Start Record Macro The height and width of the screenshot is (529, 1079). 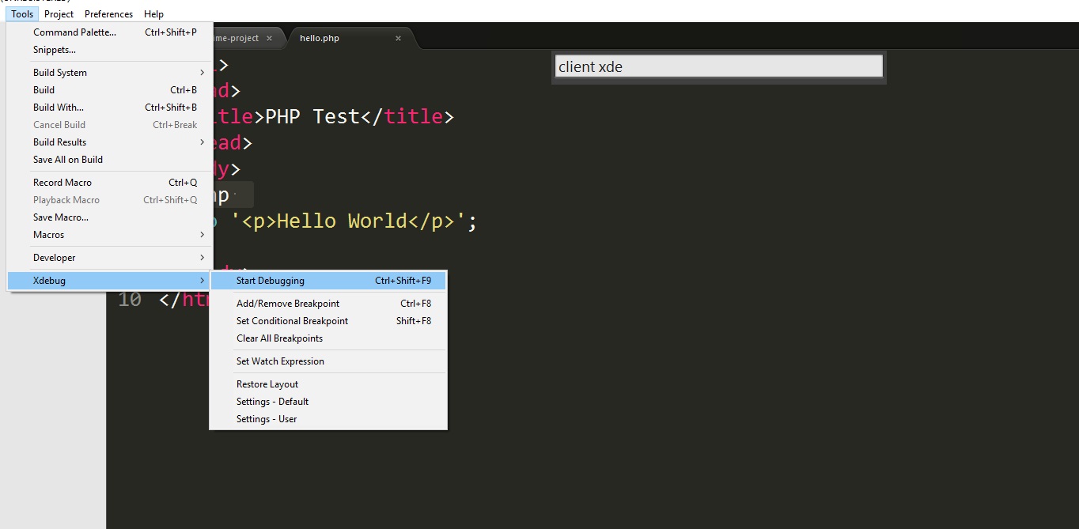(62, 183)
